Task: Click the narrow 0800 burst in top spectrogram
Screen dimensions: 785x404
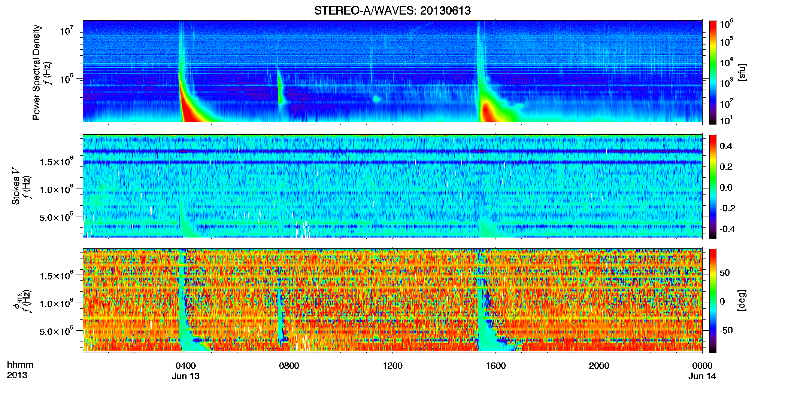Action: 280,86
